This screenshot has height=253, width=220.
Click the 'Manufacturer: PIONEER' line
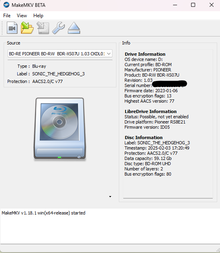pyautogui.click(x=148, y=70)
